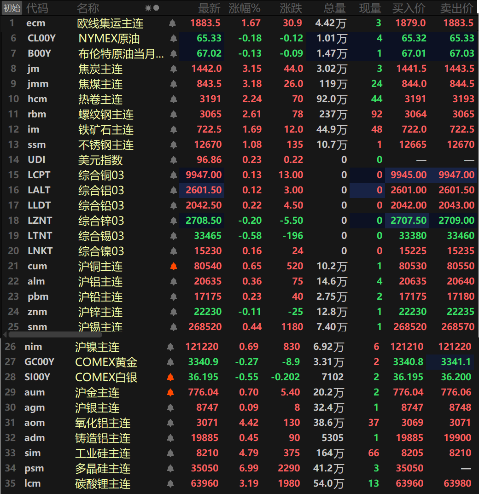Toggle the orange alert bell on COMEX白银
This screenshot has height=494, width=479.
170,378
